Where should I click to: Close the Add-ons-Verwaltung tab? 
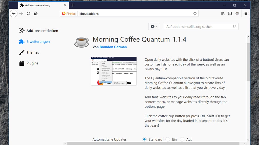click(x=65, y=5)
